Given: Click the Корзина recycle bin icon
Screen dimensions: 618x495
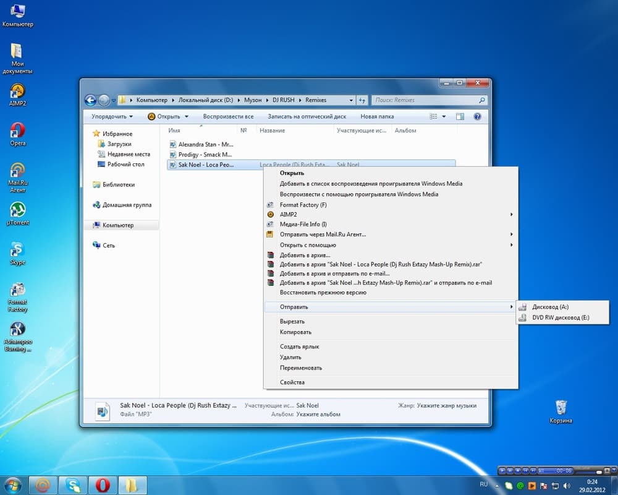Looking at the screenshot, I should point(561,411).
